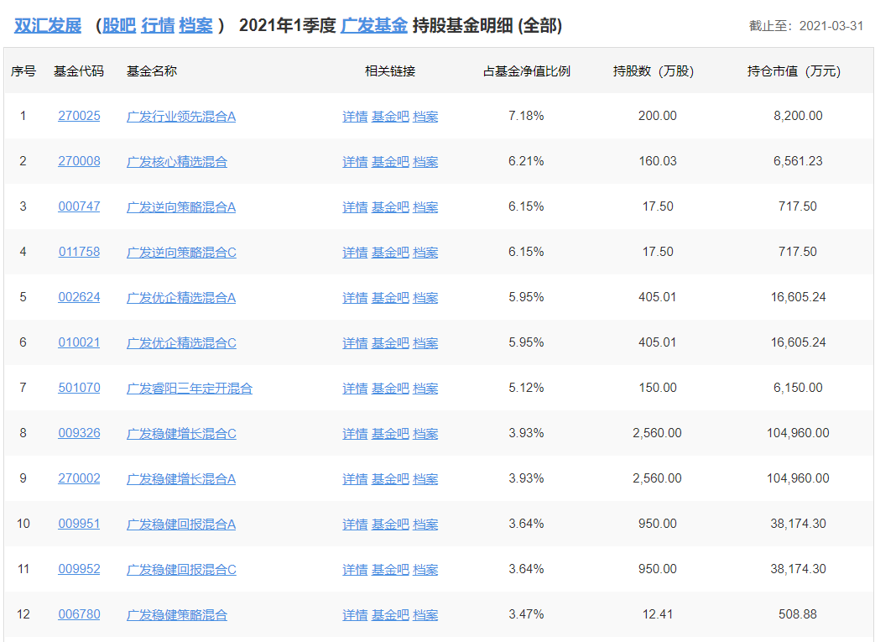Open 基金吧 for 广发稳健回报混合A row
The image size is (875, 642).
390,524
